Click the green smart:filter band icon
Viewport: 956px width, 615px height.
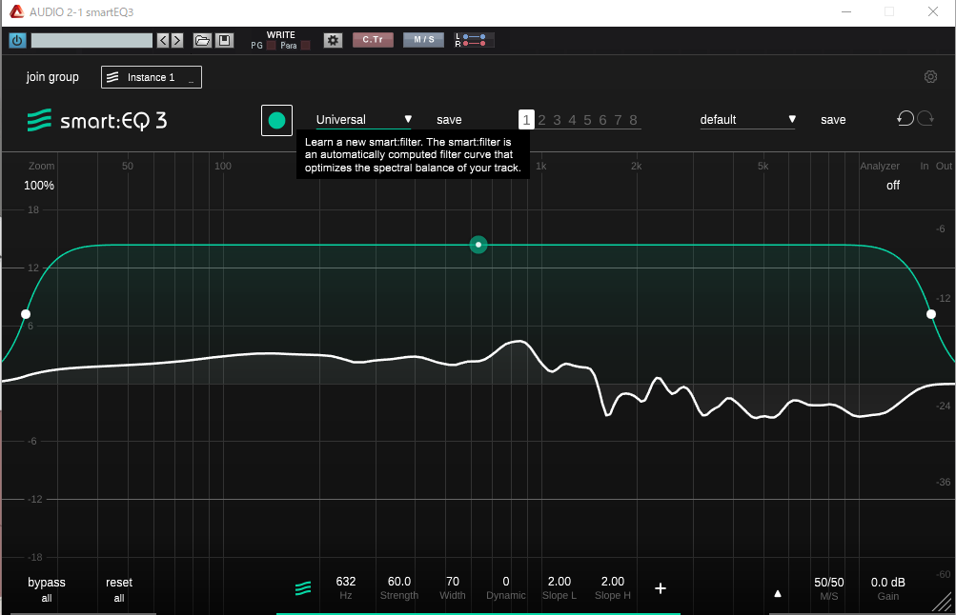point(303,588)
